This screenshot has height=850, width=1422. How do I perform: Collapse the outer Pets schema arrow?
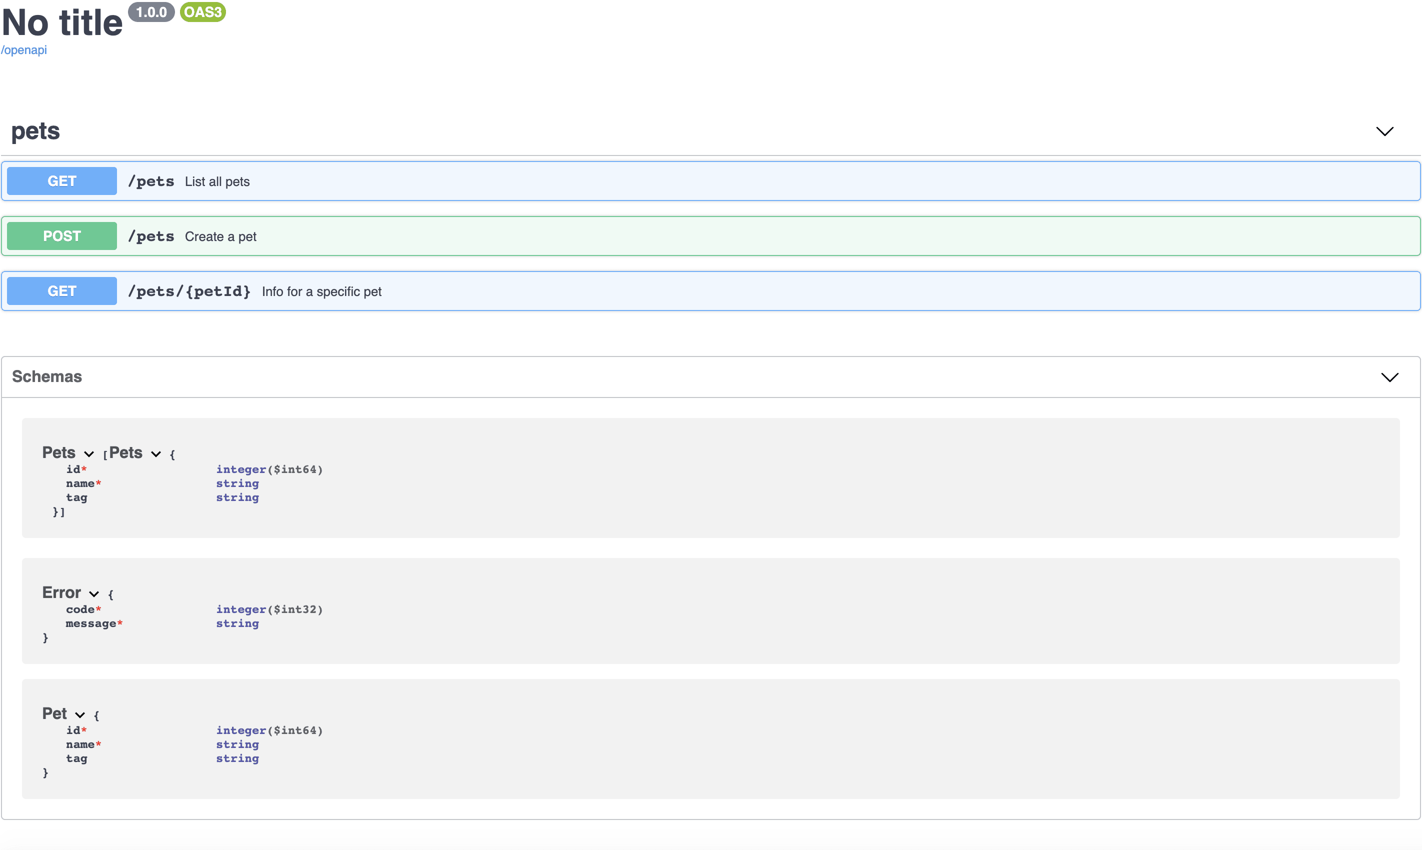89,454
